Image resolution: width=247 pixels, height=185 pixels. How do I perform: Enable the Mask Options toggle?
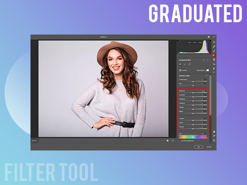pyautogui.click(x=195, y=70)
